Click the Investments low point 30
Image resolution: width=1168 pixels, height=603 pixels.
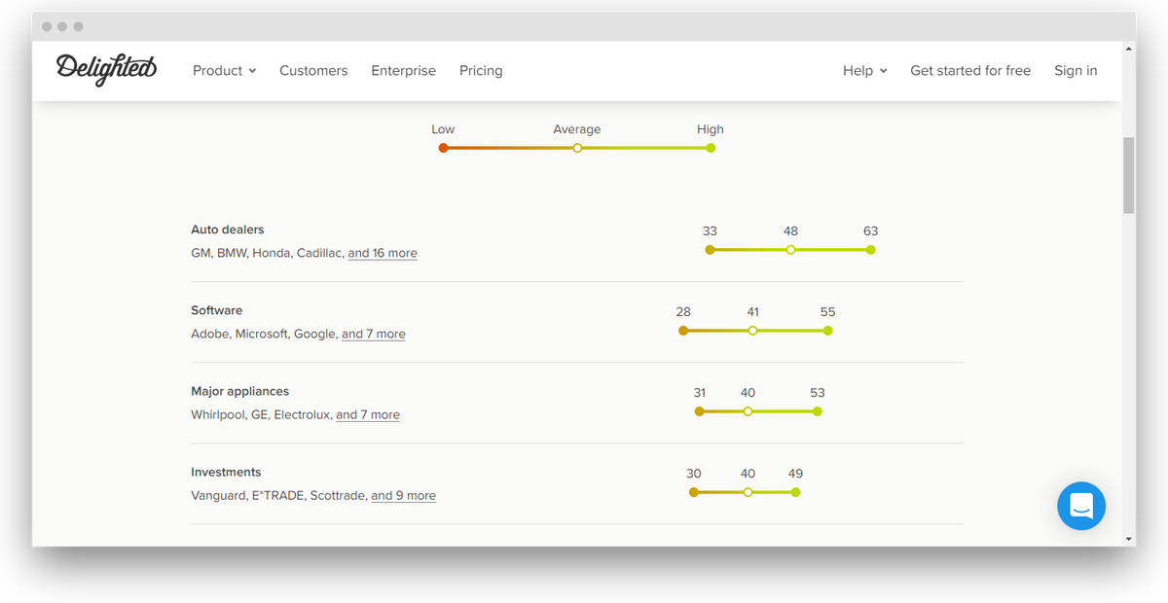coord(693,492)
